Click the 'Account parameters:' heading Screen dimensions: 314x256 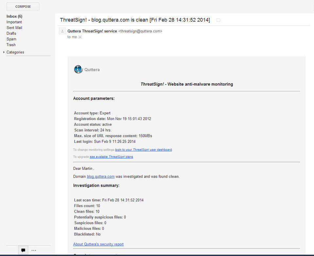point(94,99)
